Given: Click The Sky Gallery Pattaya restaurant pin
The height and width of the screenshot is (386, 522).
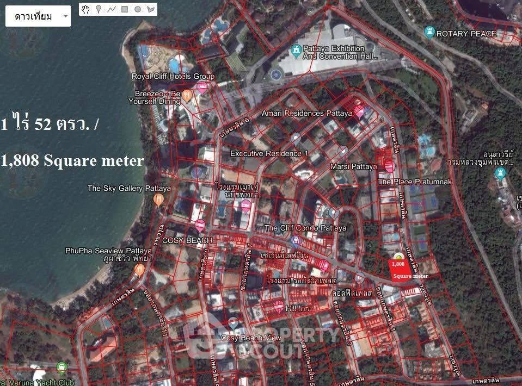Looking at the screenshot, I should click(x=158, y=200).
